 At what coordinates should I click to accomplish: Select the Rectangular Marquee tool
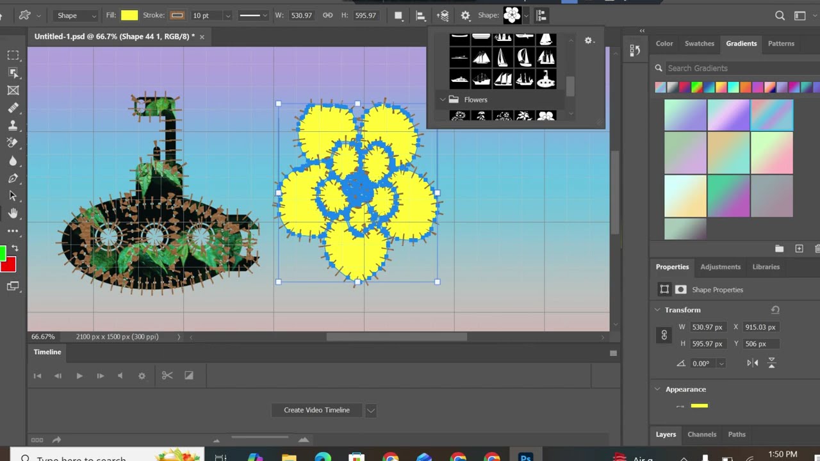click(x=13, y=56)
